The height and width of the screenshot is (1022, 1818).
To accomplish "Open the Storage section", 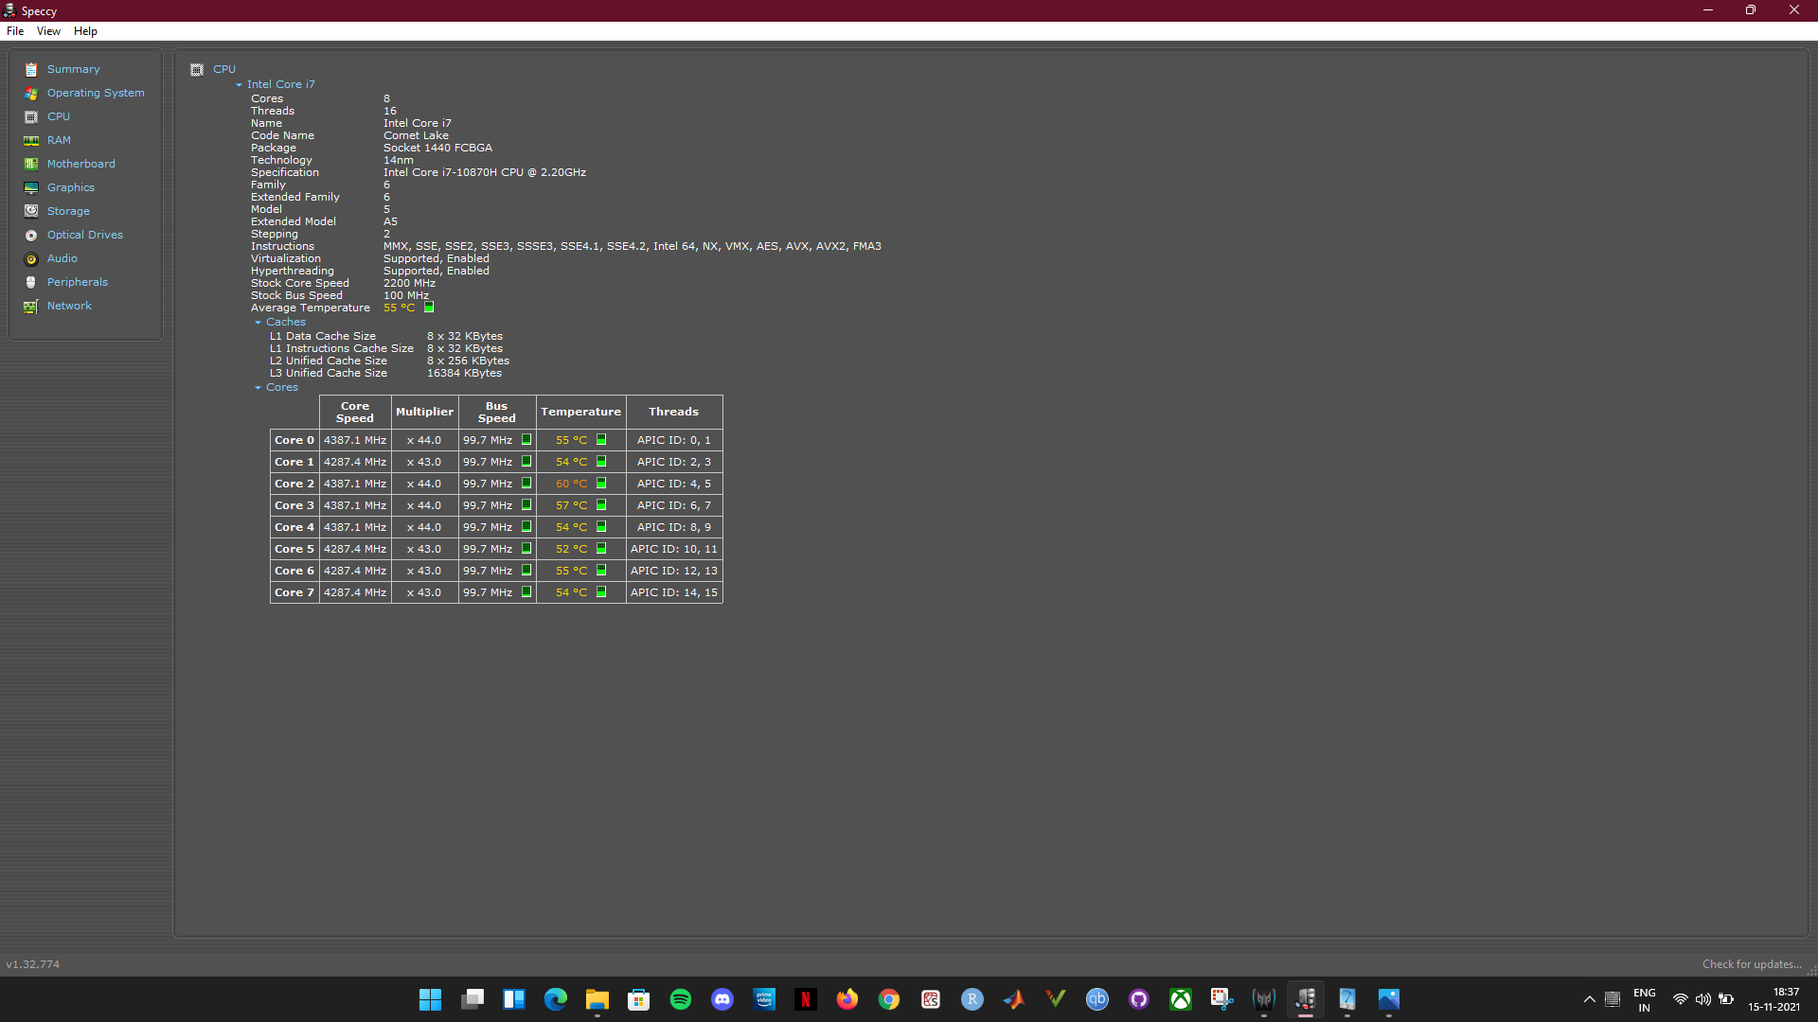I will (68, 211).
